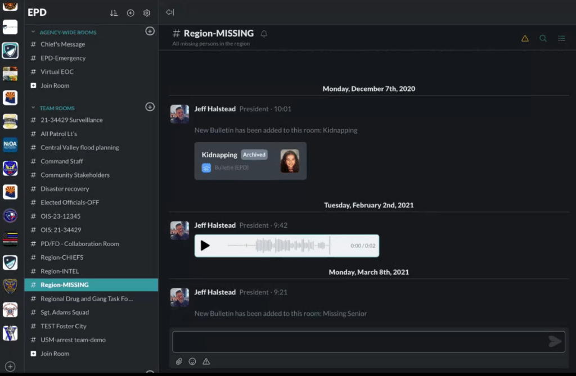This screenshot has width=576, height=376.
Task: Open the room details list icon top right
Action: point(561,38)
